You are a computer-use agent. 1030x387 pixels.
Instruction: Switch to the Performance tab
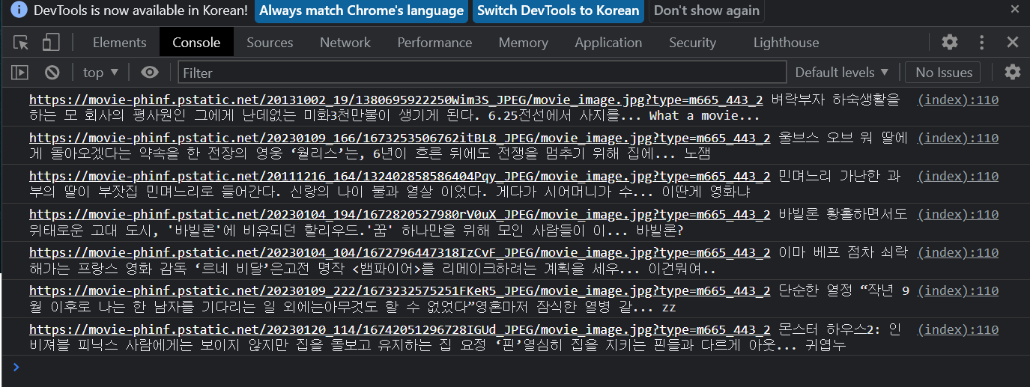pyautogui.click(x=434, y=43)
